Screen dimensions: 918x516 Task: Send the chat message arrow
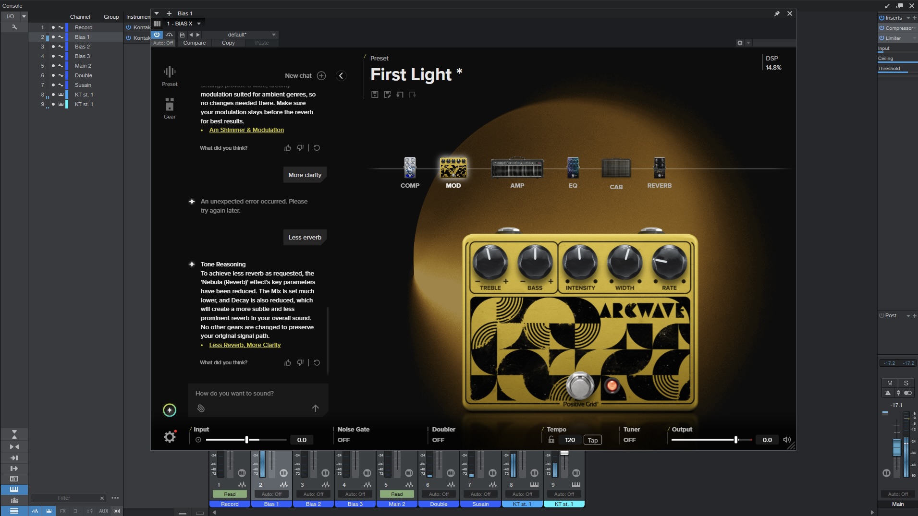315,408
